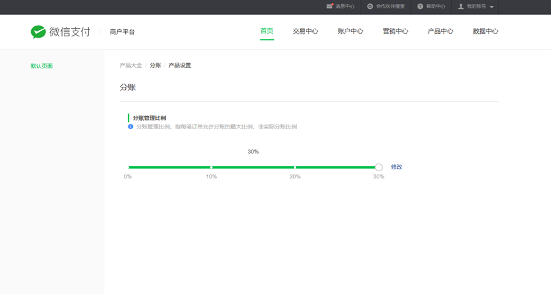Viewport: 551px width, 294px height.
Task: Click 产品大全 in the breadcrumb
Action: coord(131,65)
